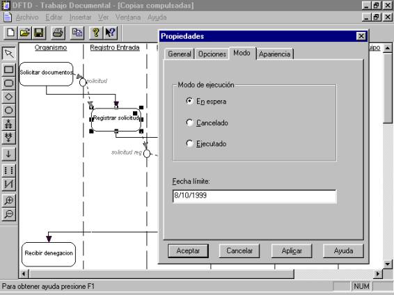Screen dimensions: 394x295
Task: Select the diamond decision shape tool
Action: [x=9, y=97]
